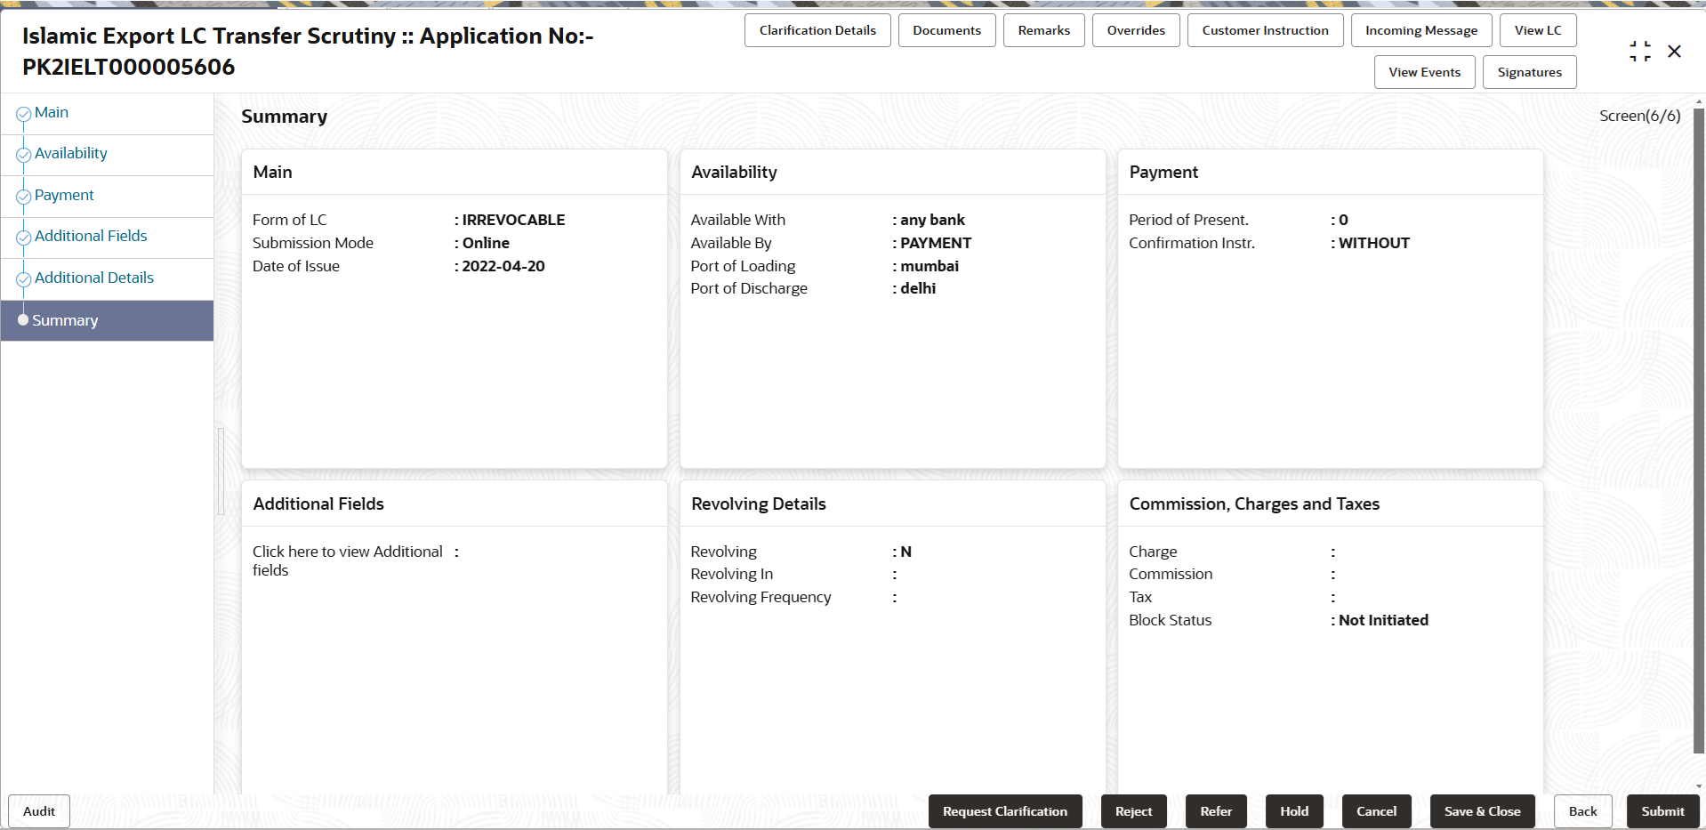Click the check icon beside Payment step
Screen dimensions: 1706x830
click(x=24, y=197)
